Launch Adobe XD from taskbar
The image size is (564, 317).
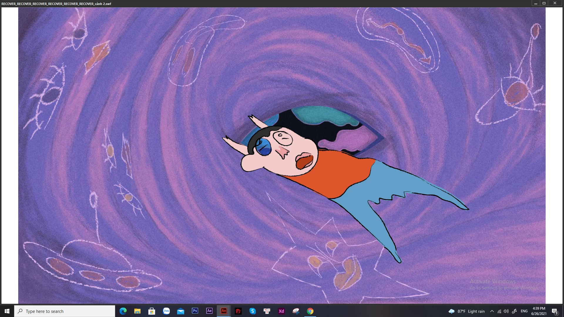pos(281,311)
